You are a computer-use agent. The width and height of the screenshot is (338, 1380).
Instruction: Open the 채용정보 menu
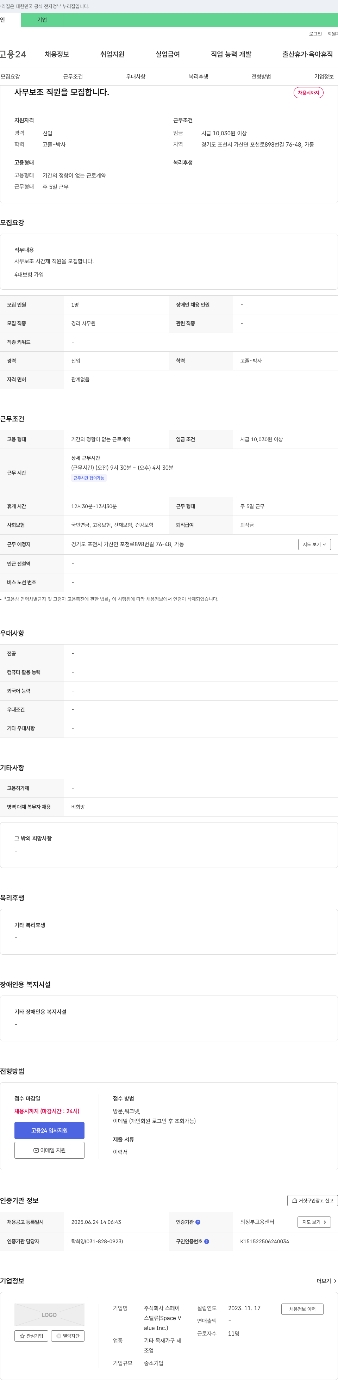point(57,54)
